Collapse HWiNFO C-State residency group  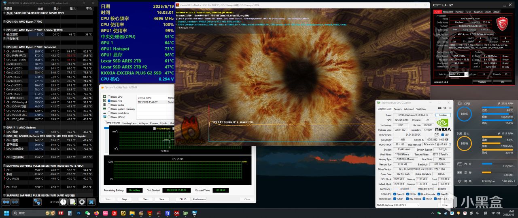[49, 30]
